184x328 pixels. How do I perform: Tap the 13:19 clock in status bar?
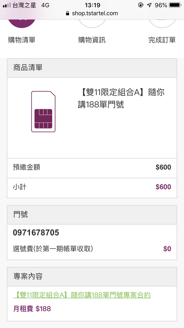(x=93, y=5)
